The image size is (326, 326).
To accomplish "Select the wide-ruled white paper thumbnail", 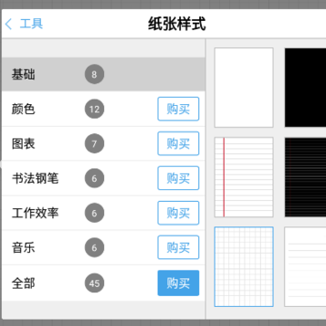I will (305, 267).
